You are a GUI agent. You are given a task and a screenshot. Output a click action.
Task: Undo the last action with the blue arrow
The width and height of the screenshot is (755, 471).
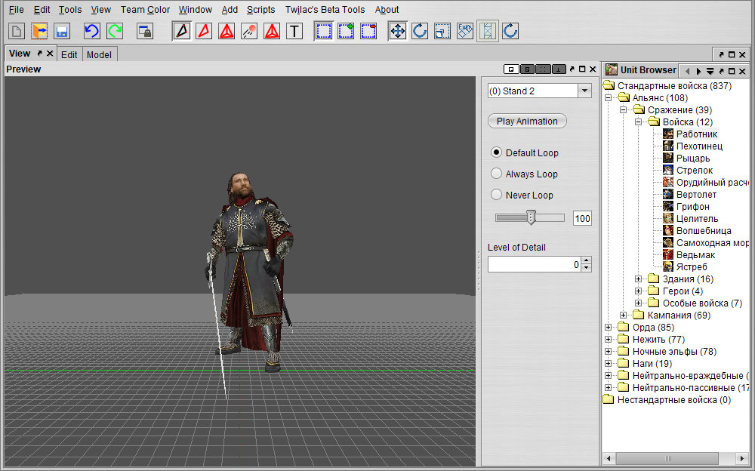[x=91, y=31]
